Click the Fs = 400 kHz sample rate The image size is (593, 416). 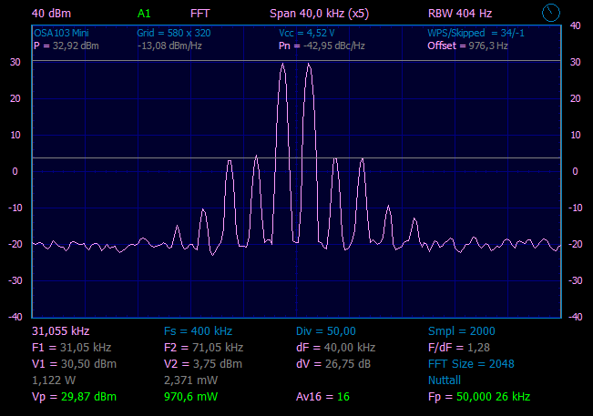[198, 330]
